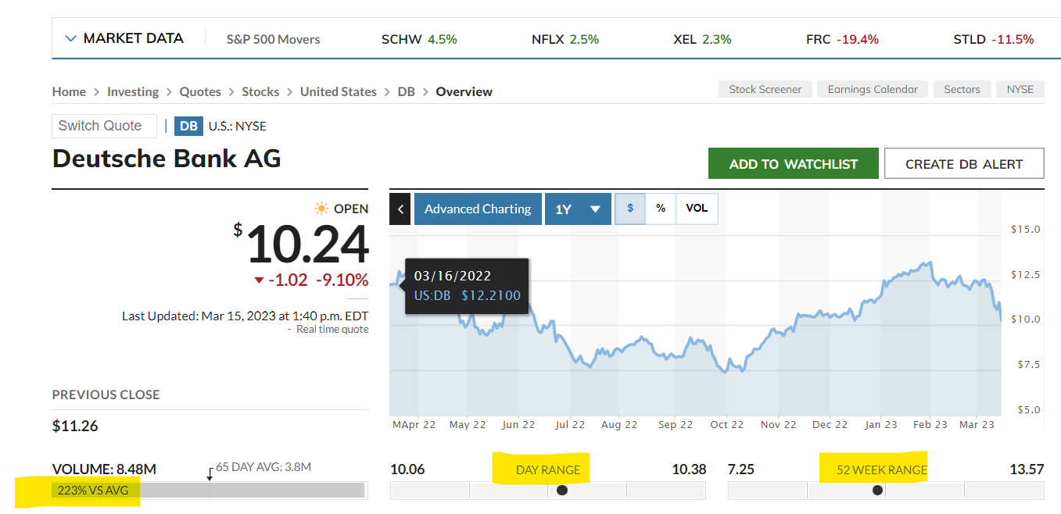
Task: Go to Quotes breadcrumb
Action: point(200,91)
